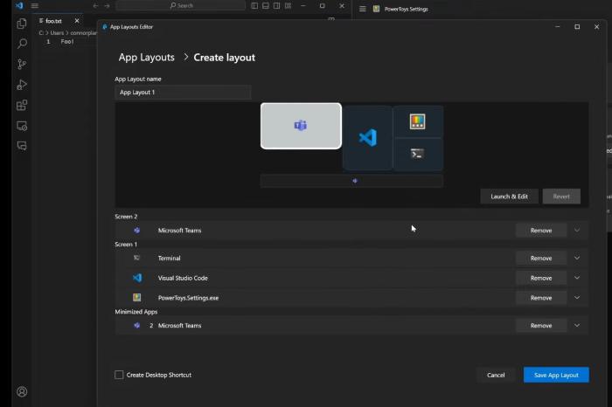Click the PowerToys.Settings.exe row label
Image resolution: width=612 pixels, height=407 pixels.
188,298
